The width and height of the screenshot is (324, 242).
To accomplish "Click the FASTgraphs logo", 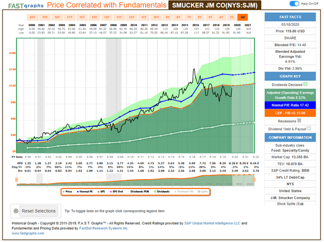I will (x=26, y=6).
